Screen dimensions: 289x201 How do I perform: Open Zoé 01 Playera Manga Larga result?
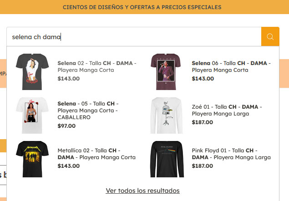(227, 110)
